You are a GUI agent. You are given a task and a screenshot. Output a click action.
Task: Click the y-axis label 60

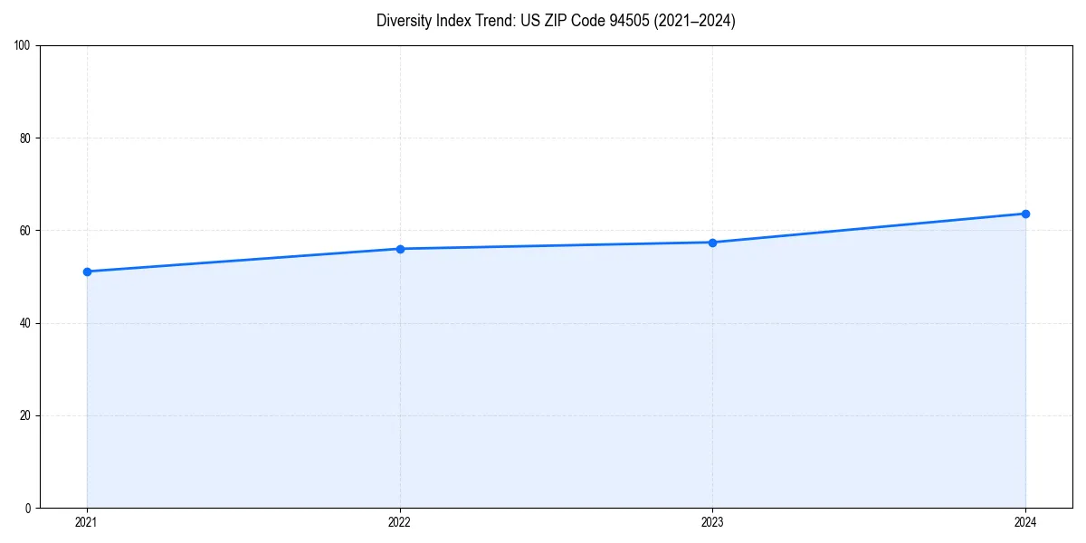pos(25,231)
